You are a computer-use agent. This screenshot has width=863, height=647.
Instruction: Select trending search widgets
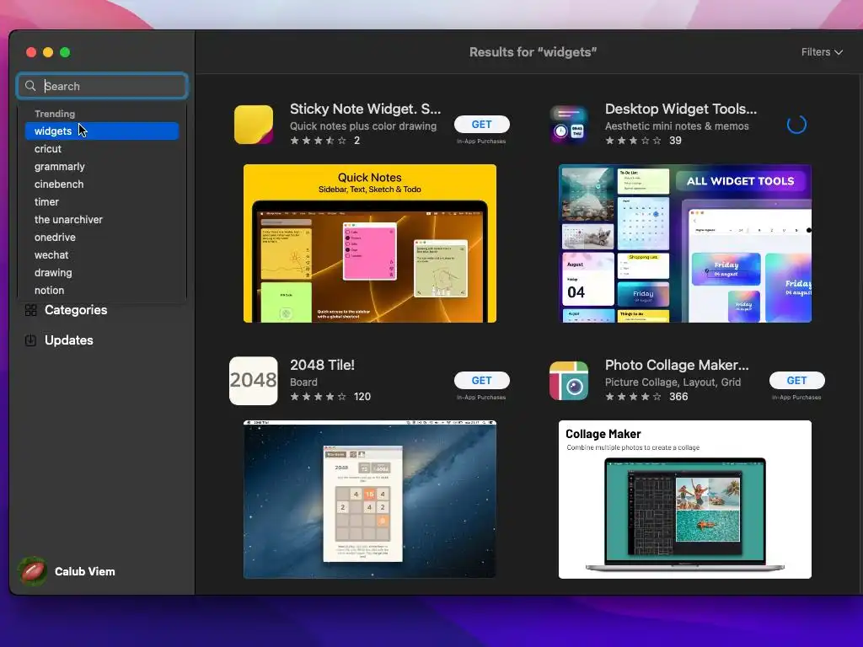[x=102, y=131]
